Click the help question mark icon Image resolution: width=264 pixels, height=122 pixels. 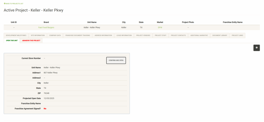[257, 48]
